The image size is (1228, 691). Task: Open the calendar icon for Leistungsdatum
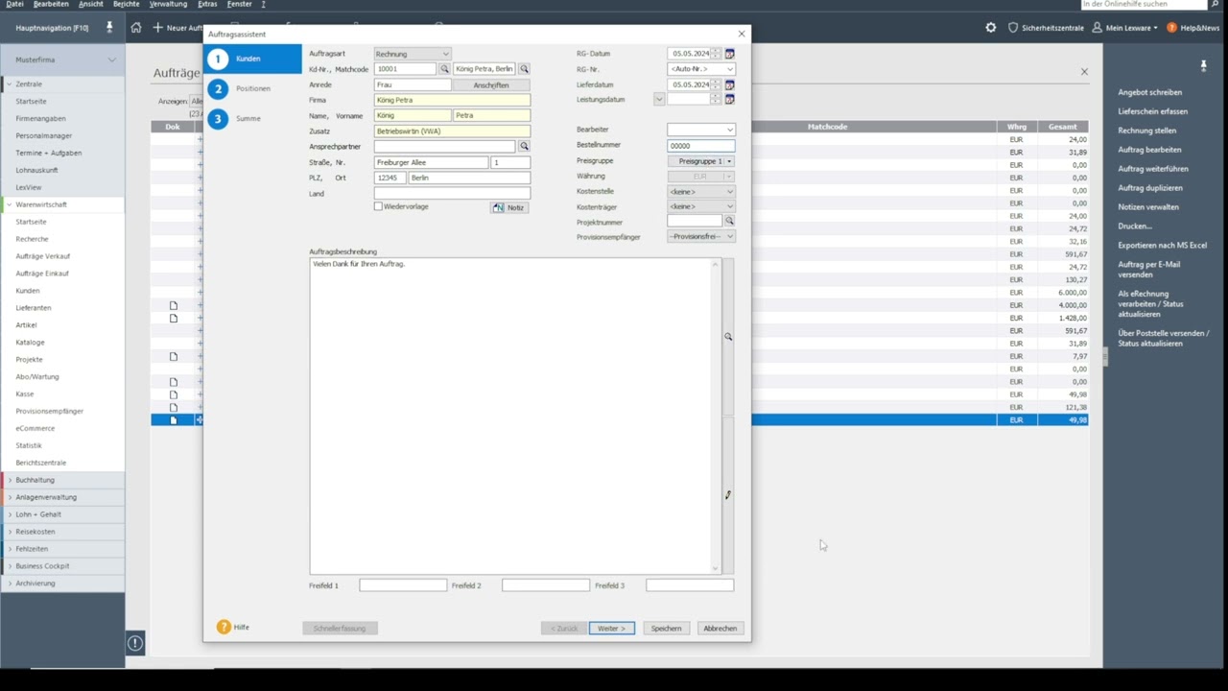pos(729,100)
